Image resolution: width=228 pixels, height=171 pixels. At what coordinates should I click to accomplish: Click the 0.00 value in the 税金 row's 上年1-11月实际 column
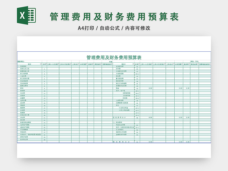150,88
